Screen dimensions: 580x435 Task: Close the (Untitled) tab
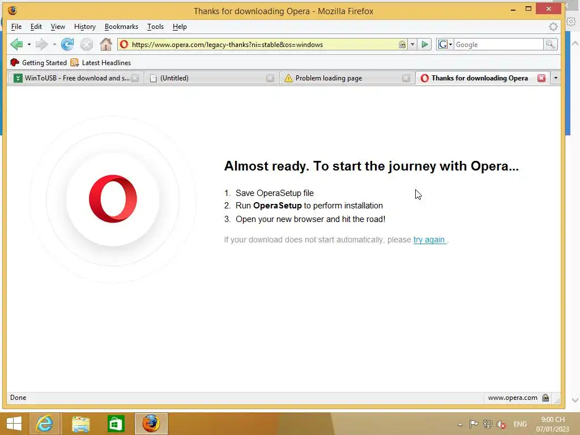click(x=270, y=78)
